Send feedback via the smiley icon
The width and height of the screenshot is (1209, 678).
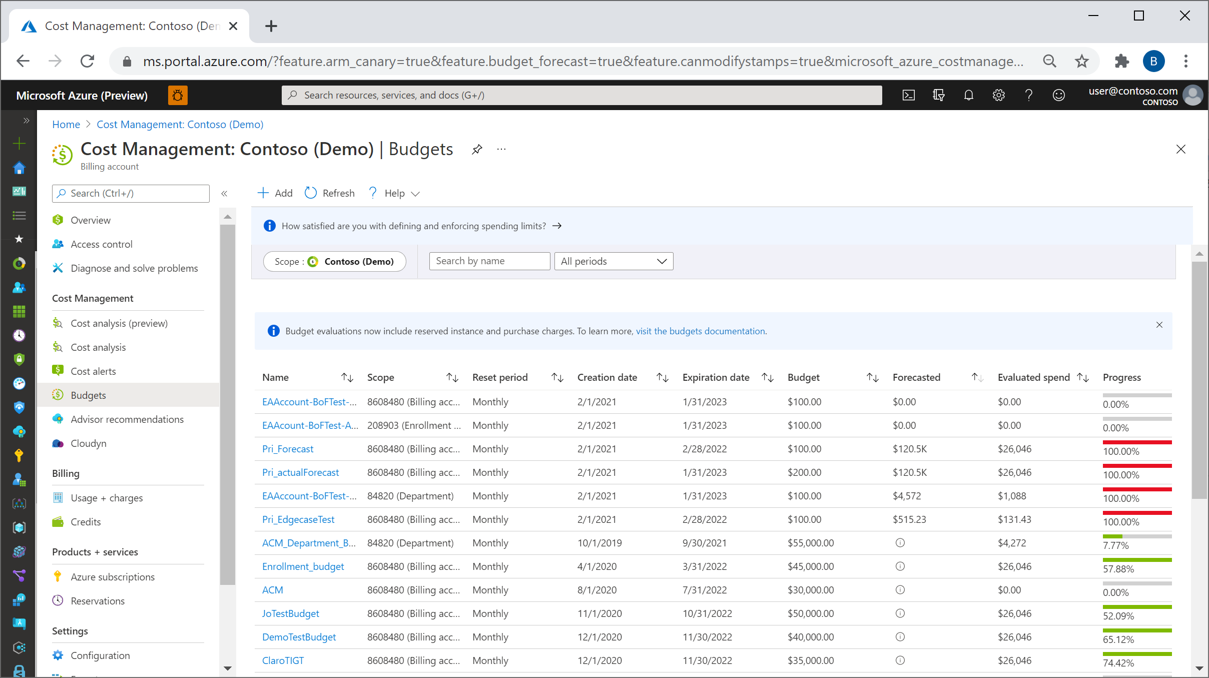(1059, 95)
